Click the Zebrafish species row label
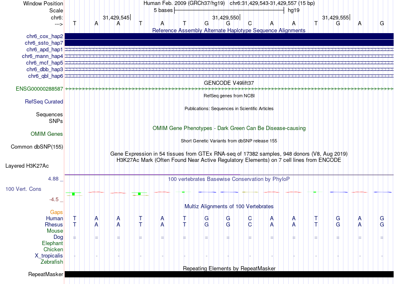The image size is (394, 284). (x=52, y=262)
